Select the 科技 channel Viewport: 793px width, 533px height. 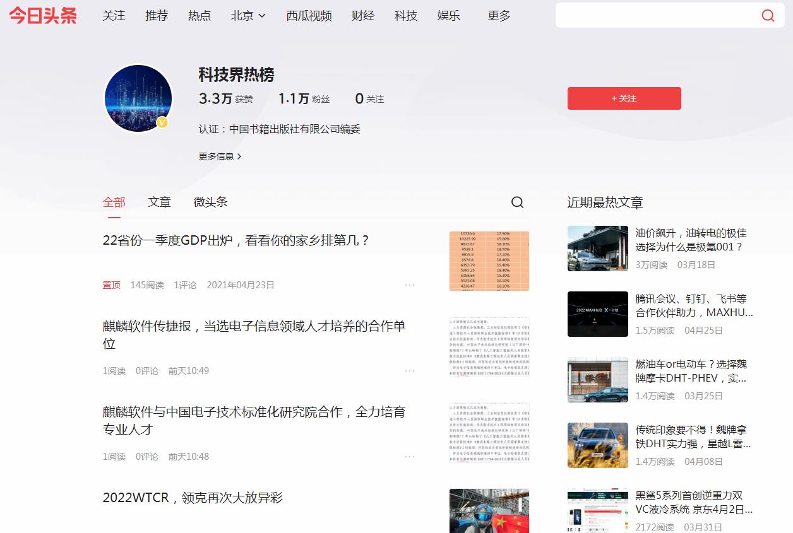[405, 16]
